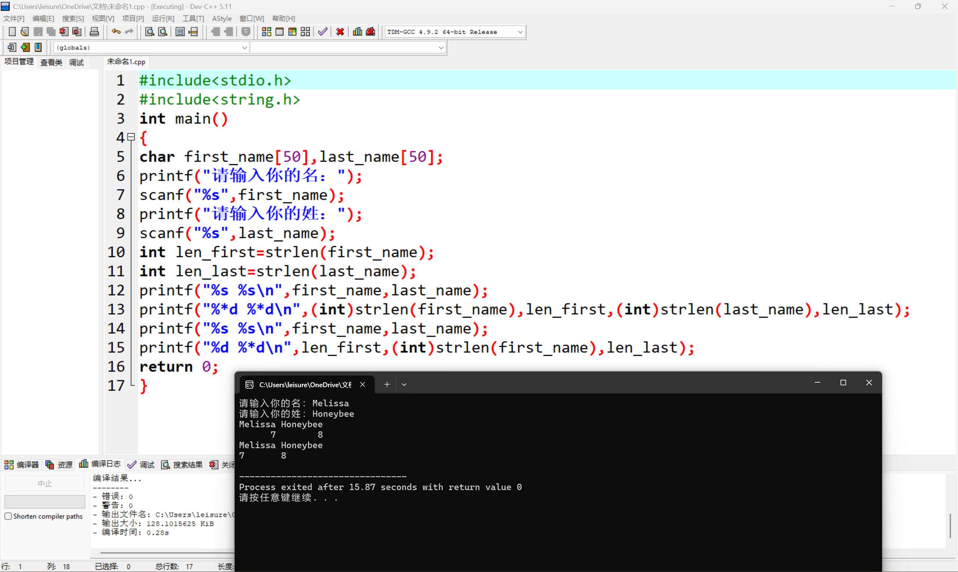Viewport: 958px width, 572px height.
Task: Undo the last edit with the Undo arrow
Action: pos(115,31)
